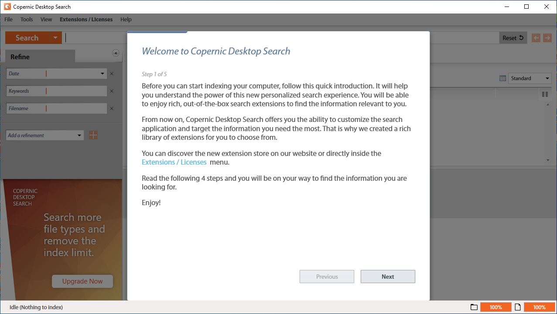Click the back arrow navigation icon

pyautogui.click(x=536, y=38)
